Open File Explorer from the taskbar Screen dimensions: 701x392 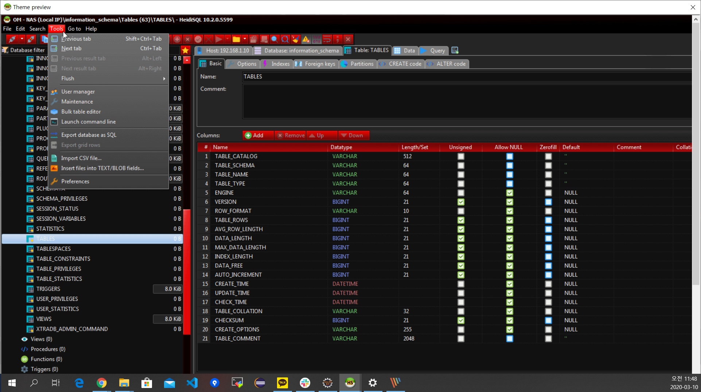pos(124,383)
